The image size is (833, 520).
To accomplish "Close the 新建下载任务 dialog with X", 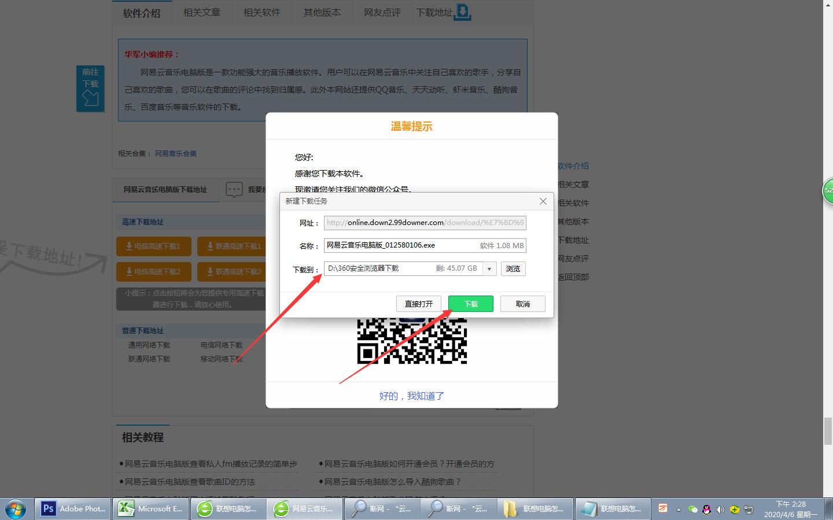I will [543, 201].
